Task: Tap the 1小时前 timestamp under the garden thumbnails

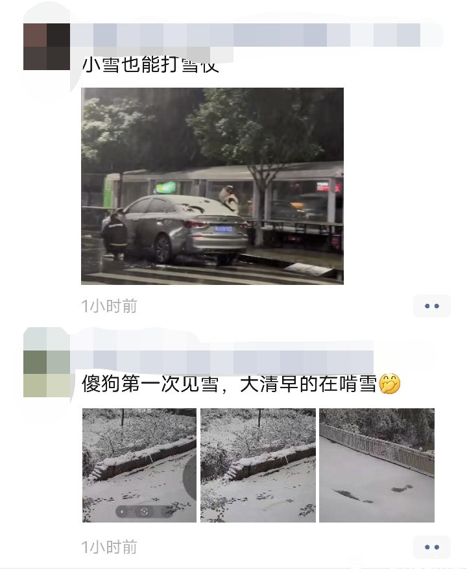Action: coord(109,547)
